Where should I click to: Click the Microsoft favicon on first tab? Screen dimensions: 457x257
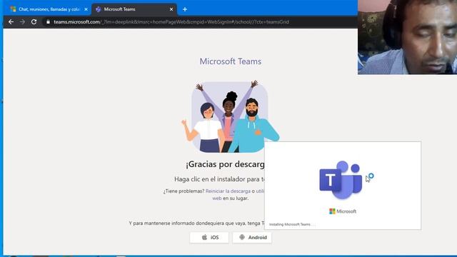coord(13,9)
